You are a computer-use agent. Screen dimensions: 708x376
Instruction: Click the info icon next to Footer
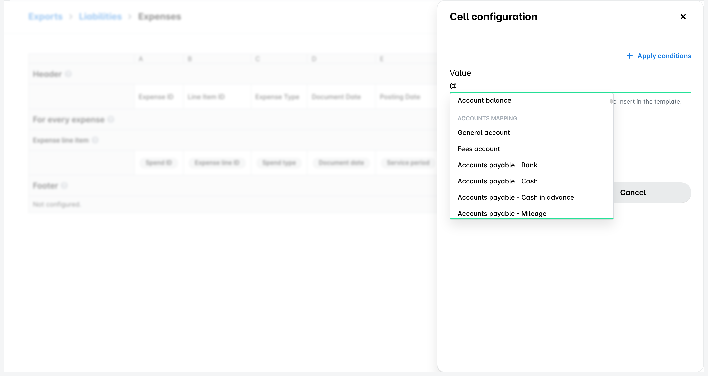point(64,186)
